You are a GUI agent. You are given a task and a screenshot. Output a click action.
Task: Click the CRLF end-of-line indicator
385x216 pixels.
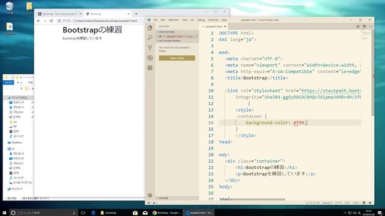click(x=347, y=203)
